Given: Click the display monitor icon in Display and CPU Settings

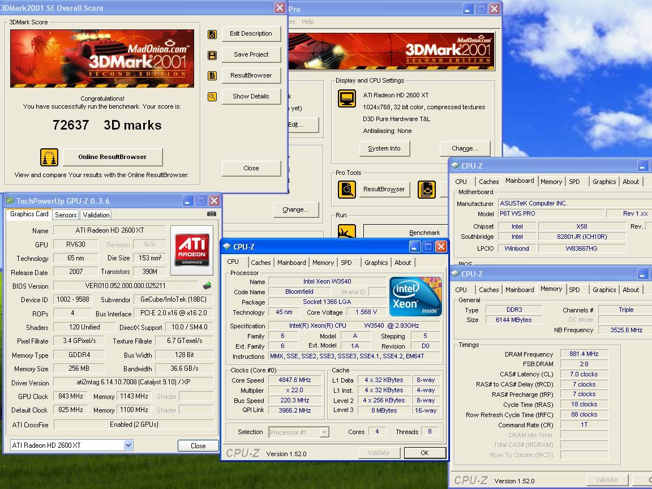Looking at the screenshot, I should point(347,98).
